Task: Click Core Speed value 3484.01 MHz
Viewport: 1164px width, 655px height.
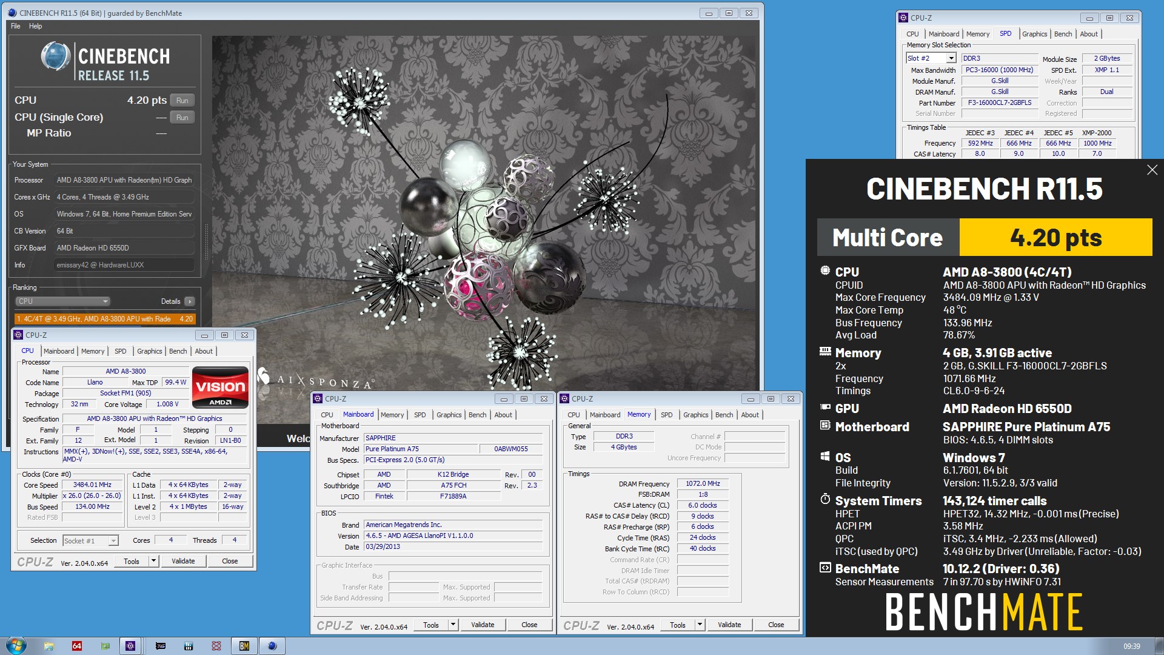Action: point(92,485)
